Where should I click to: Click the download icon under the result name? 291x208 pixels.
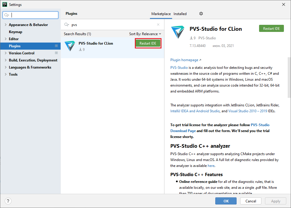pos(80,50)
